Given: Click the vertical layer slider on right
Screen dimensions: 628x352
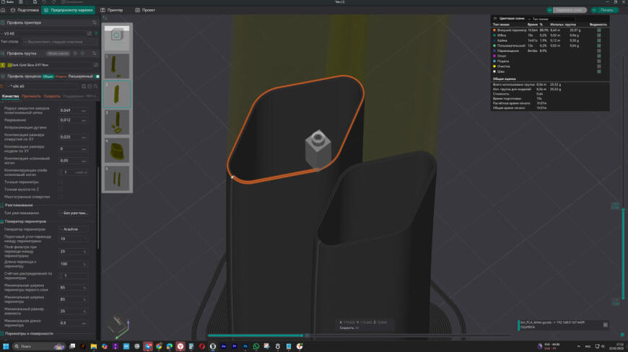Looking at the screenshot, I should coord(623,252).
